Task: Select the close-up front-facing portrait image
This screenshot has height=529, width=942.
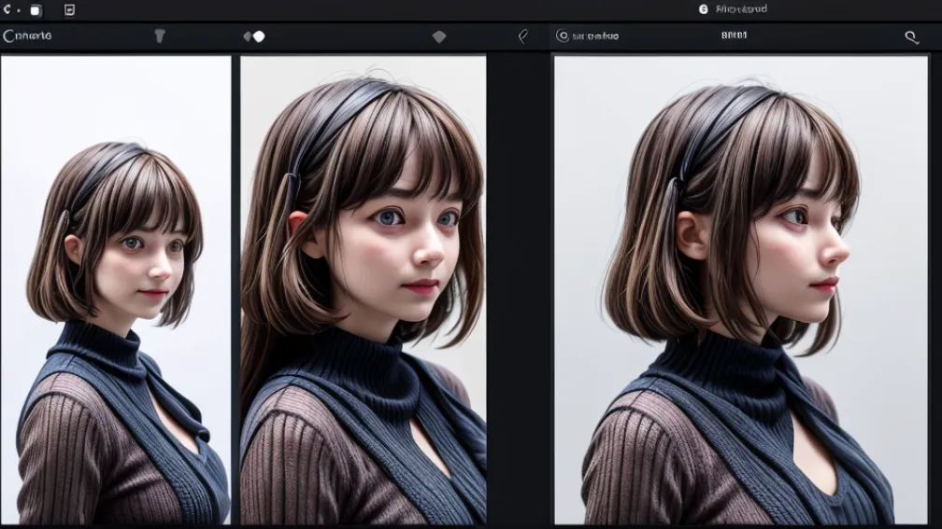Action: [x=363, y=289]
